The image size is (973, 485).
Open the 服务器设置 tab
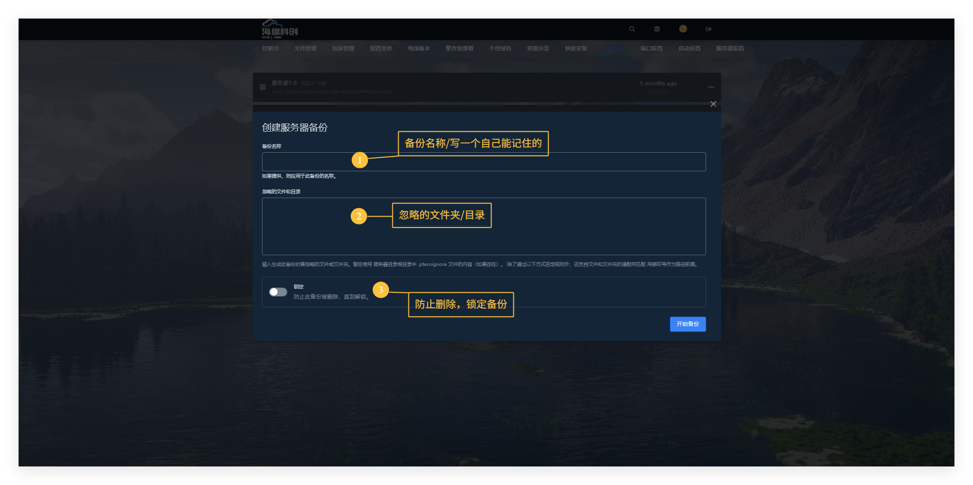[x=730, y=48]
